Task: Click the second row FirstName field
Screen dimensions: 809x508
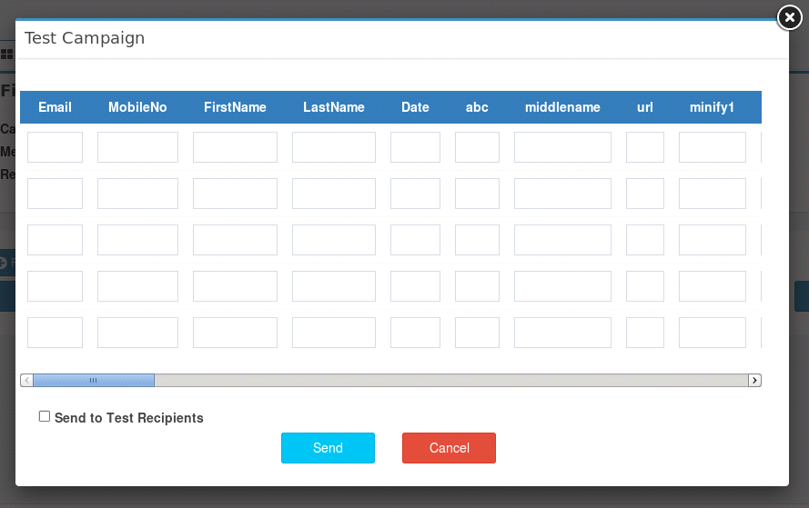Action: click(235, 194)
